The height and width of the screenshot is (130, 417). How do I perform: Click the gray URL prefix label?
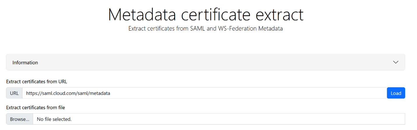[x=14, y=93]
